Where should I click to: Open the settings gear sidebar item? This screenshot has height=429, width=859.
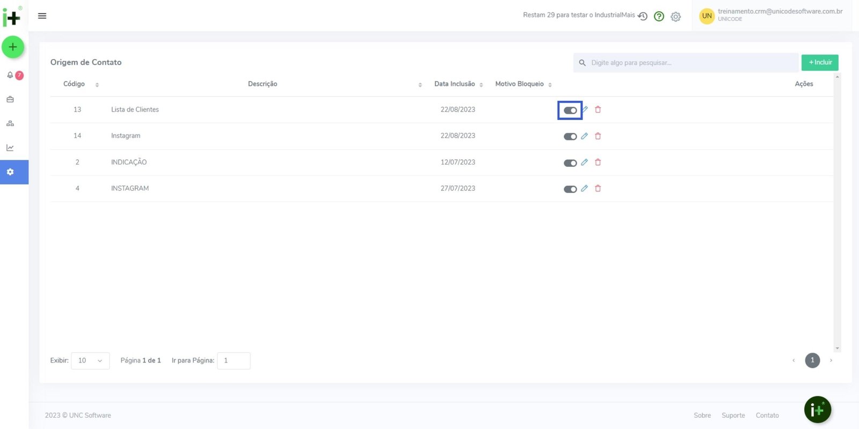pyautogui.click(x=10, y=172)
